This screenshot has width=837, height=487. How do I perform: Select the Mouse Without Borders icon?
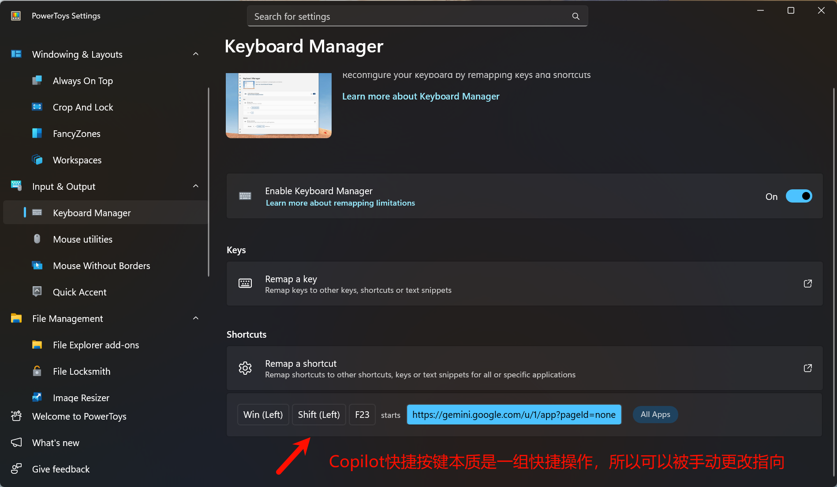tap(37, 266)
